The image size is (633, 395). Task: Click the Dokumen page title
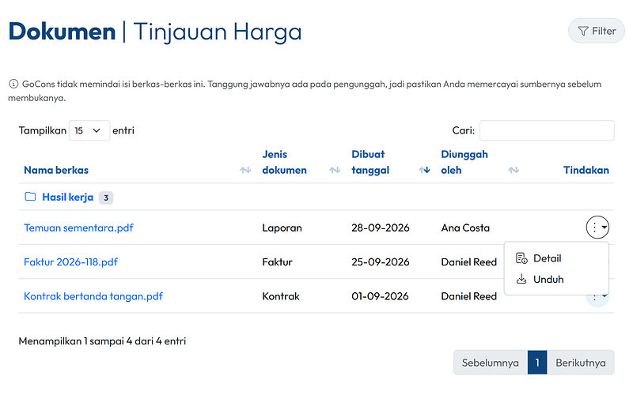62,32
